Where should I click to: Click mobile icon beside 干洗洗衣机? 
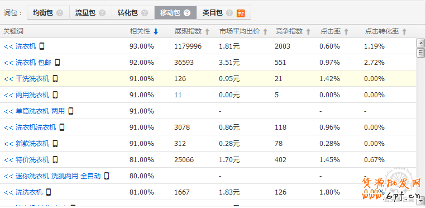coord(55,79)
